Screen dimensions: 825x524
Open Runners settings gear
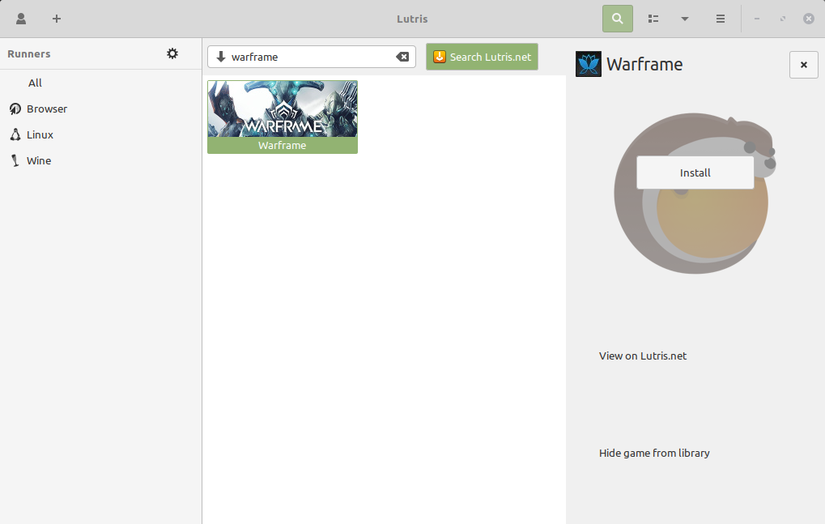click(x=172, y=53)
